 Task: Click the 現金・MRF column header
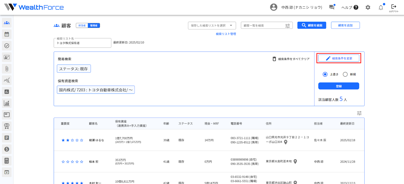(212, 124)
